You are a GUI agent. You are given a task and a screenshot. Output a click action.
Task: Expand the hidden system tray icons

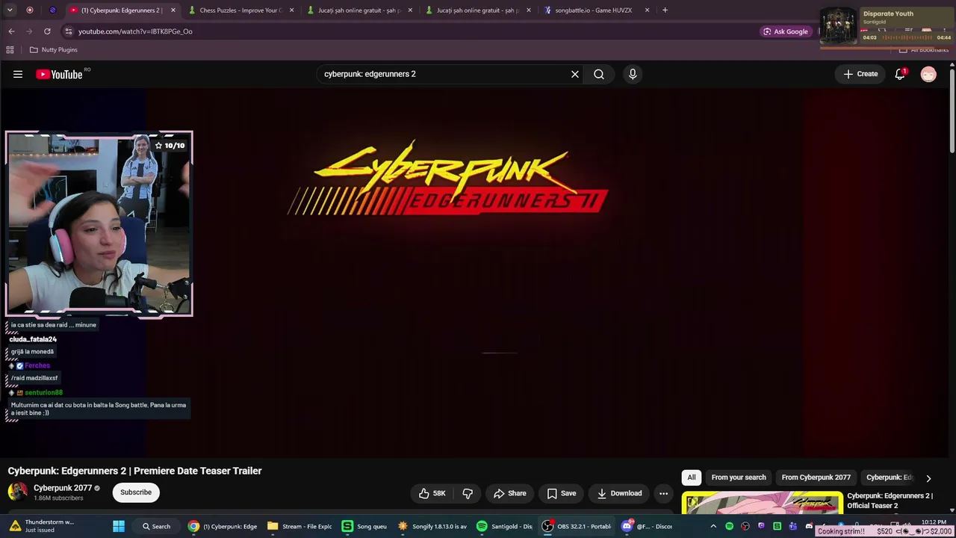713,526
